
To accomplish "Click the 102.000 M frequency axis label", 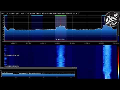I will click(x=101, y=43).
